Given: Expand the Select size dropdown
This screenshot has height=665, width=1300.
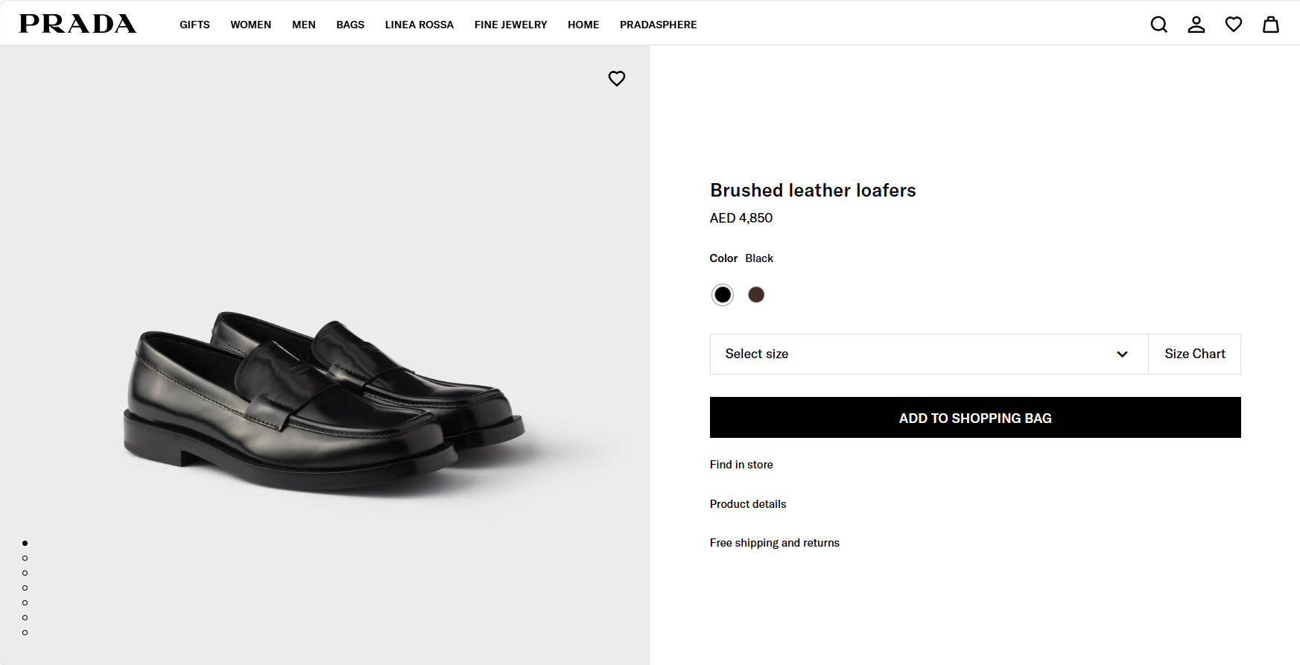Looking at the screenshot, I should pyautogui.click(x=928, y=354).
